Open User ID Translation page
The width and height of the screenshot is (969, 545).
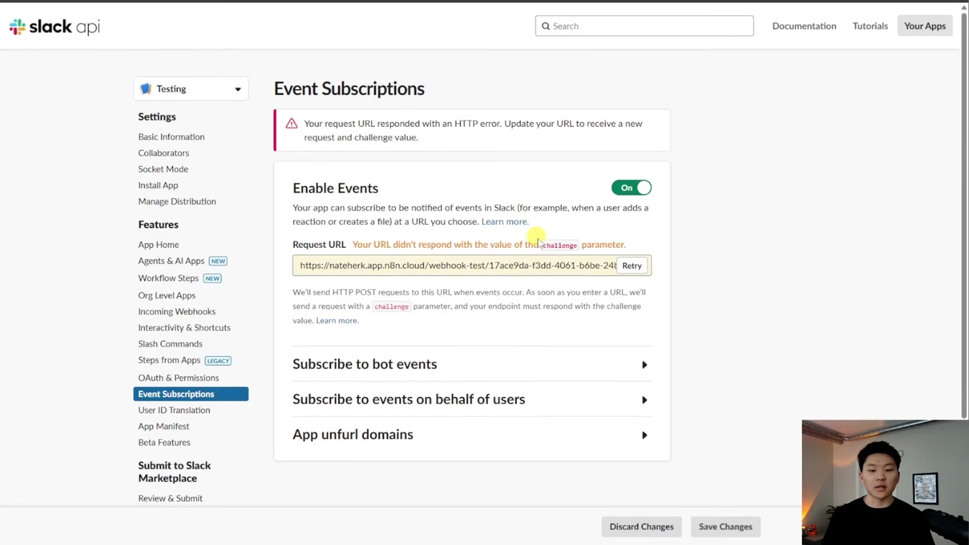tap(174, 410)
